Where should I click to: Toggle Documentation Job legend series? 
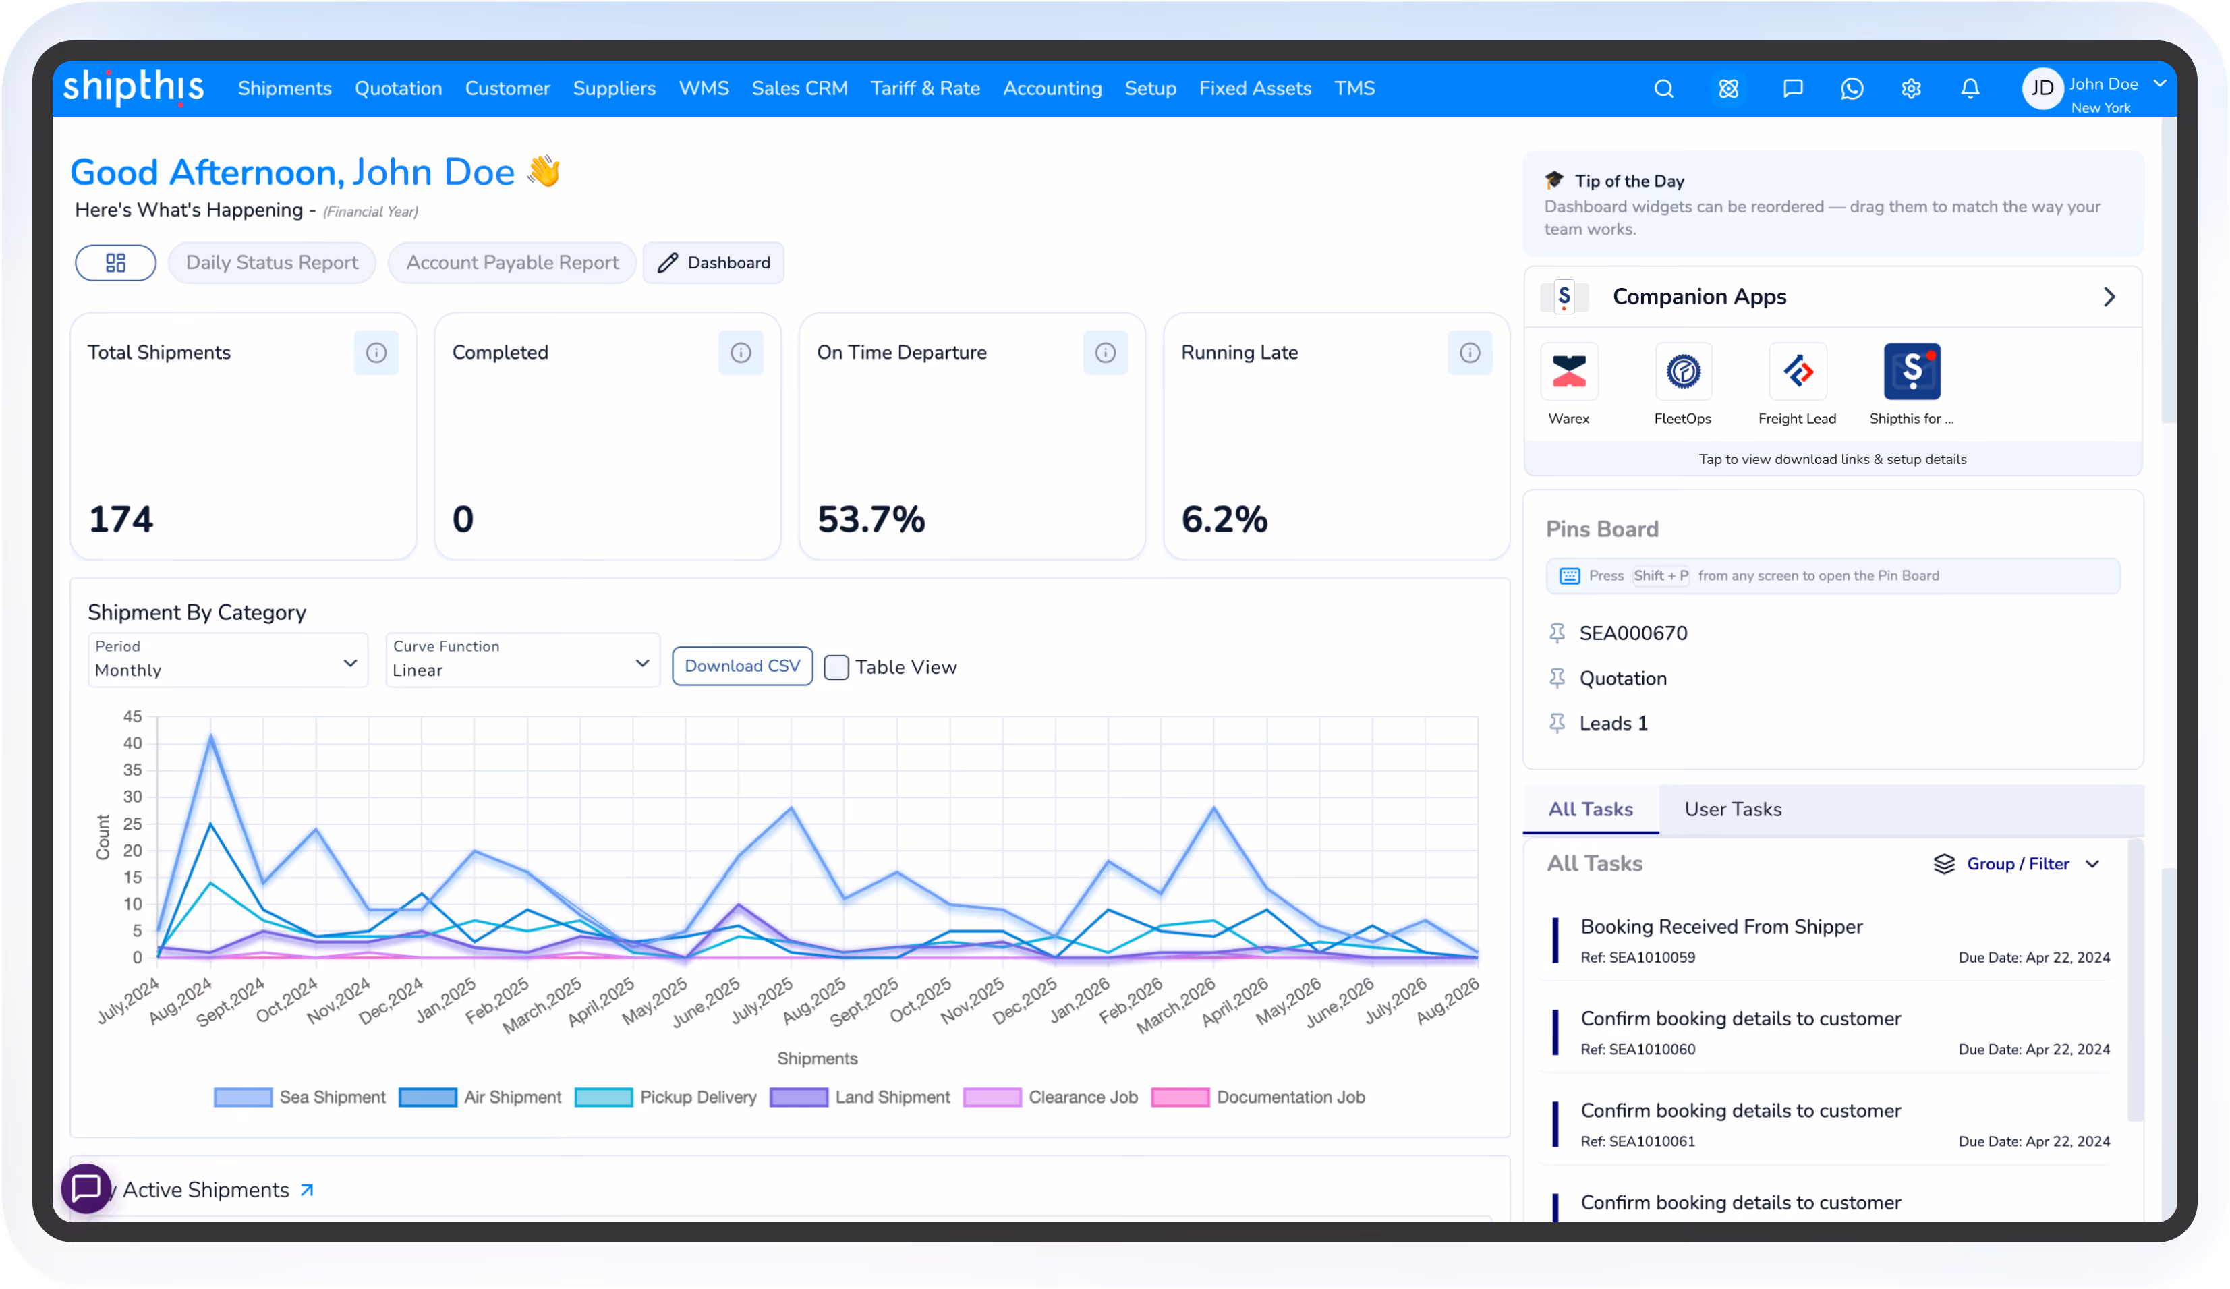pyautogui.click(x=1259, y=1097)
